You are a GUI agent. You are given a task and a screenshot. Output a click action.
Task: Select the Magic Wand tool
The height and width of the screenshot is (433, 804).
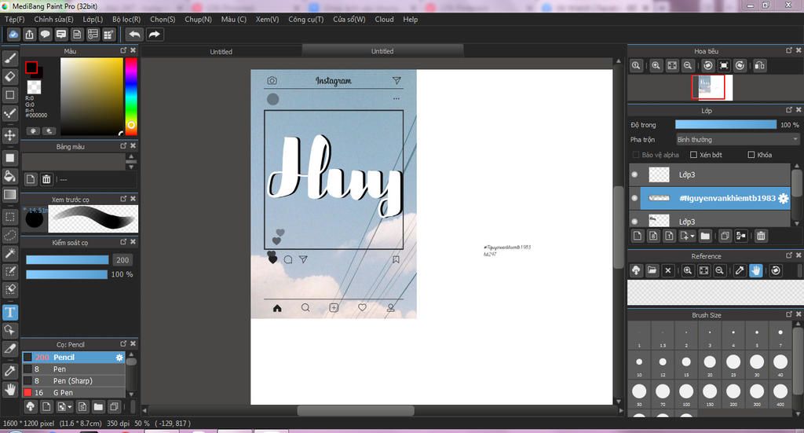point(9,253)
